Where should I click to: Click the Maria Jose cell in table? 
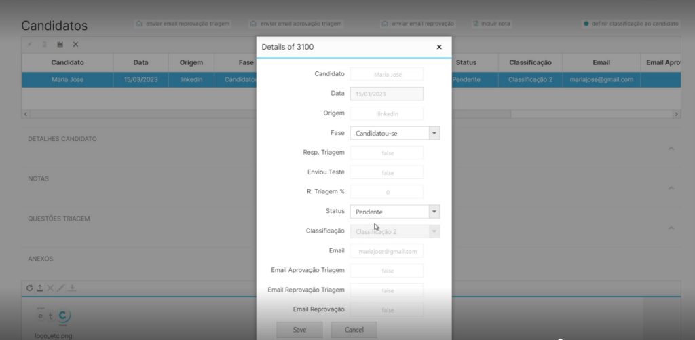tap(67, 80)
